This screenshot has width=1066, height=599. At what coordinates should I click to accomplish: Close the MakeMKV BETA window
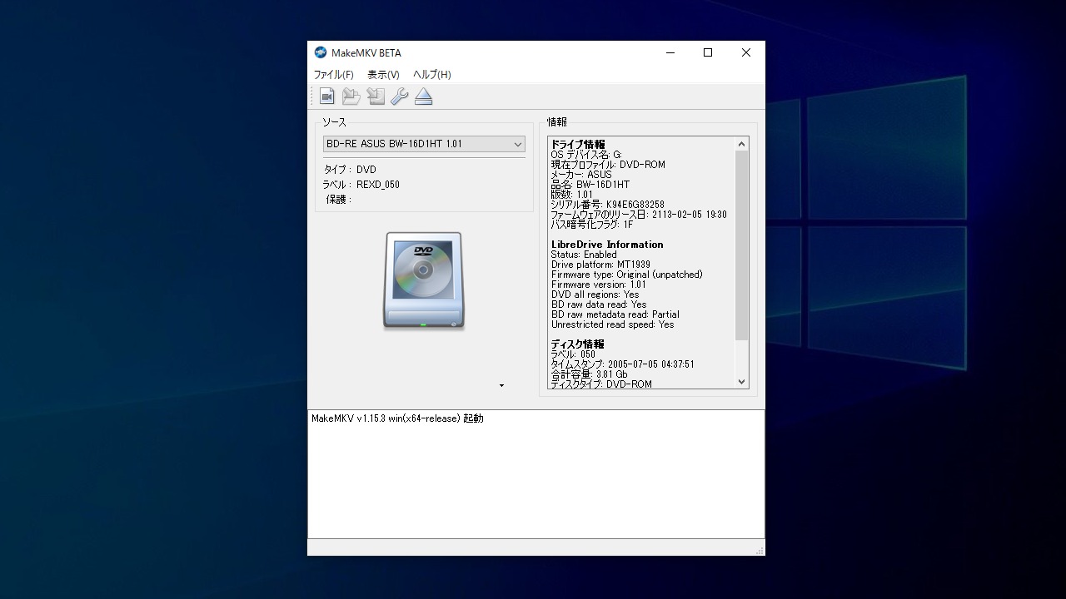tap(746, 52)
